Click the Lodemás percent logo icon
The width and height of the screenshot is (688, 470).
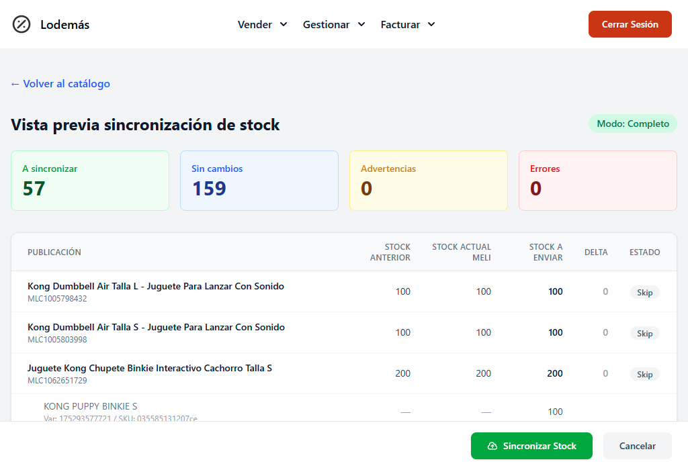point(21,25)
